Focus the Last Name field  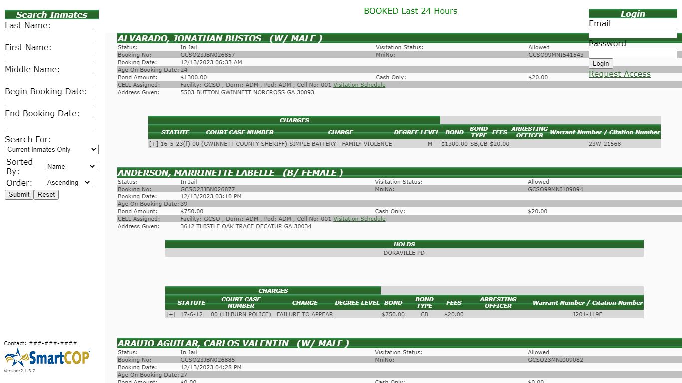49,36
